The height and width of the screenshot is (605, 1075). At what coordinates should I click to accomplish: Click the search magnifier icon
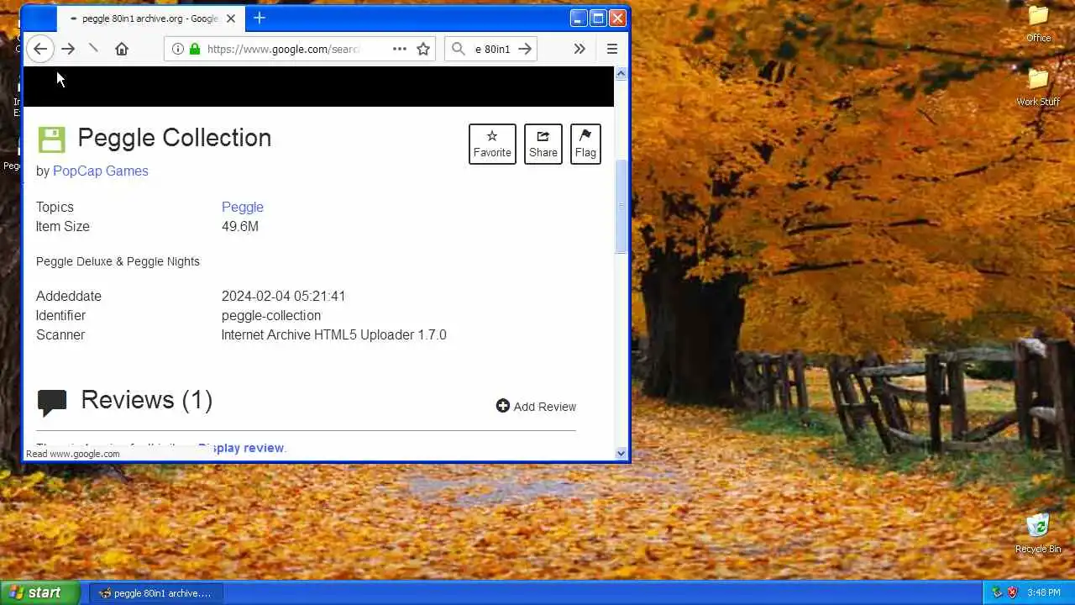[x=458, y=49]
